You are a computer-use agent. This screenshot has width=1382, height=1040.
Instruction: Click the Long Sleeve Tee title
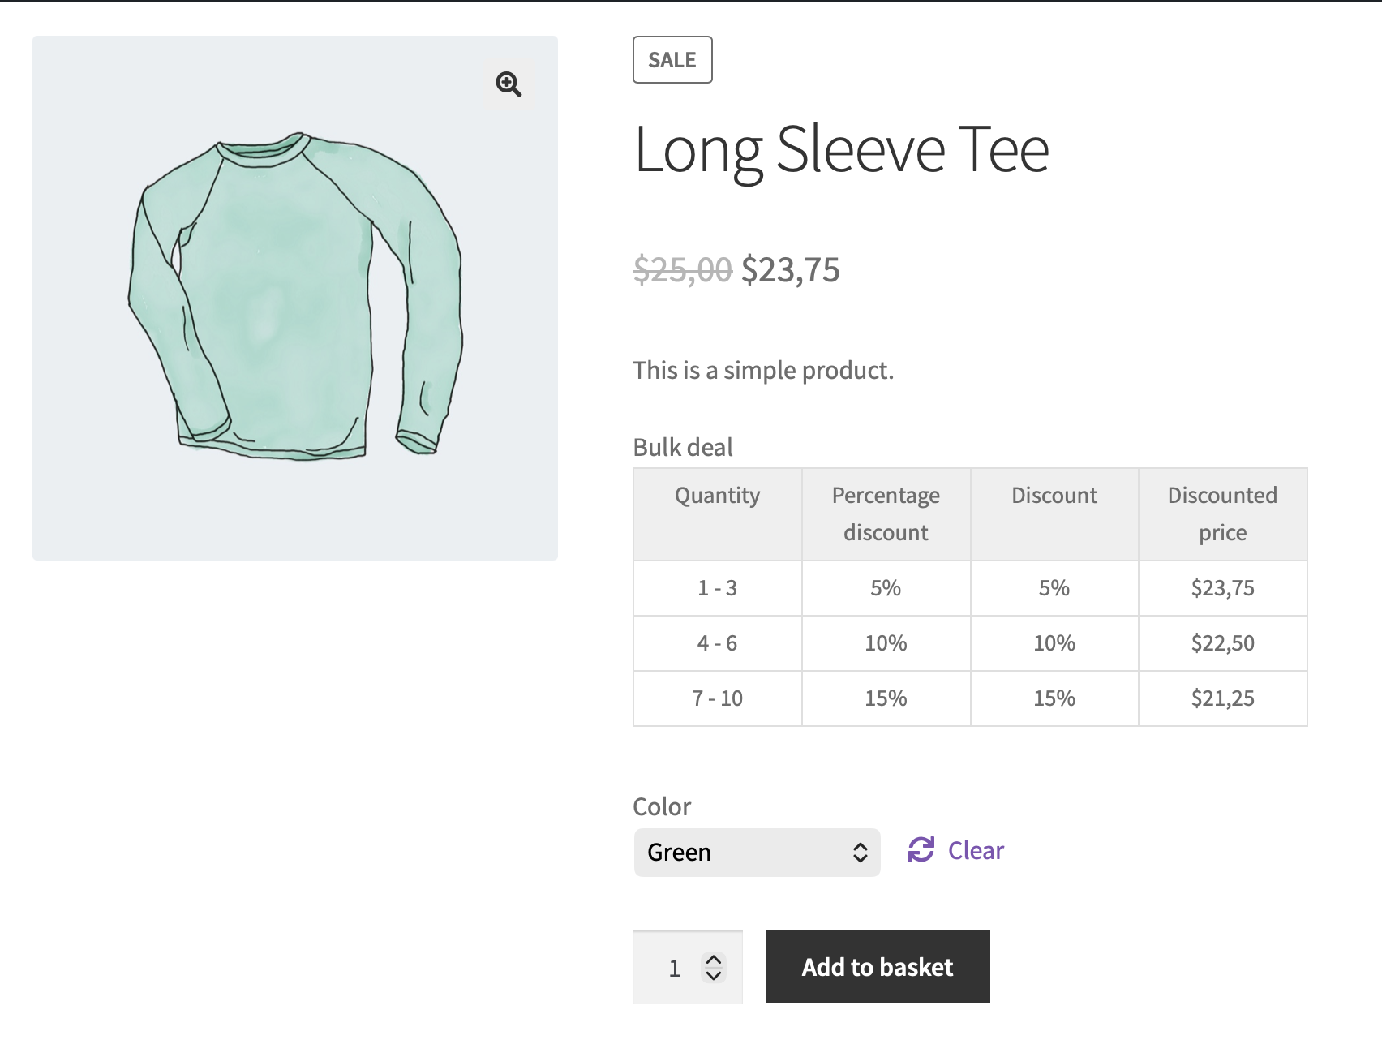coord(841,150)
